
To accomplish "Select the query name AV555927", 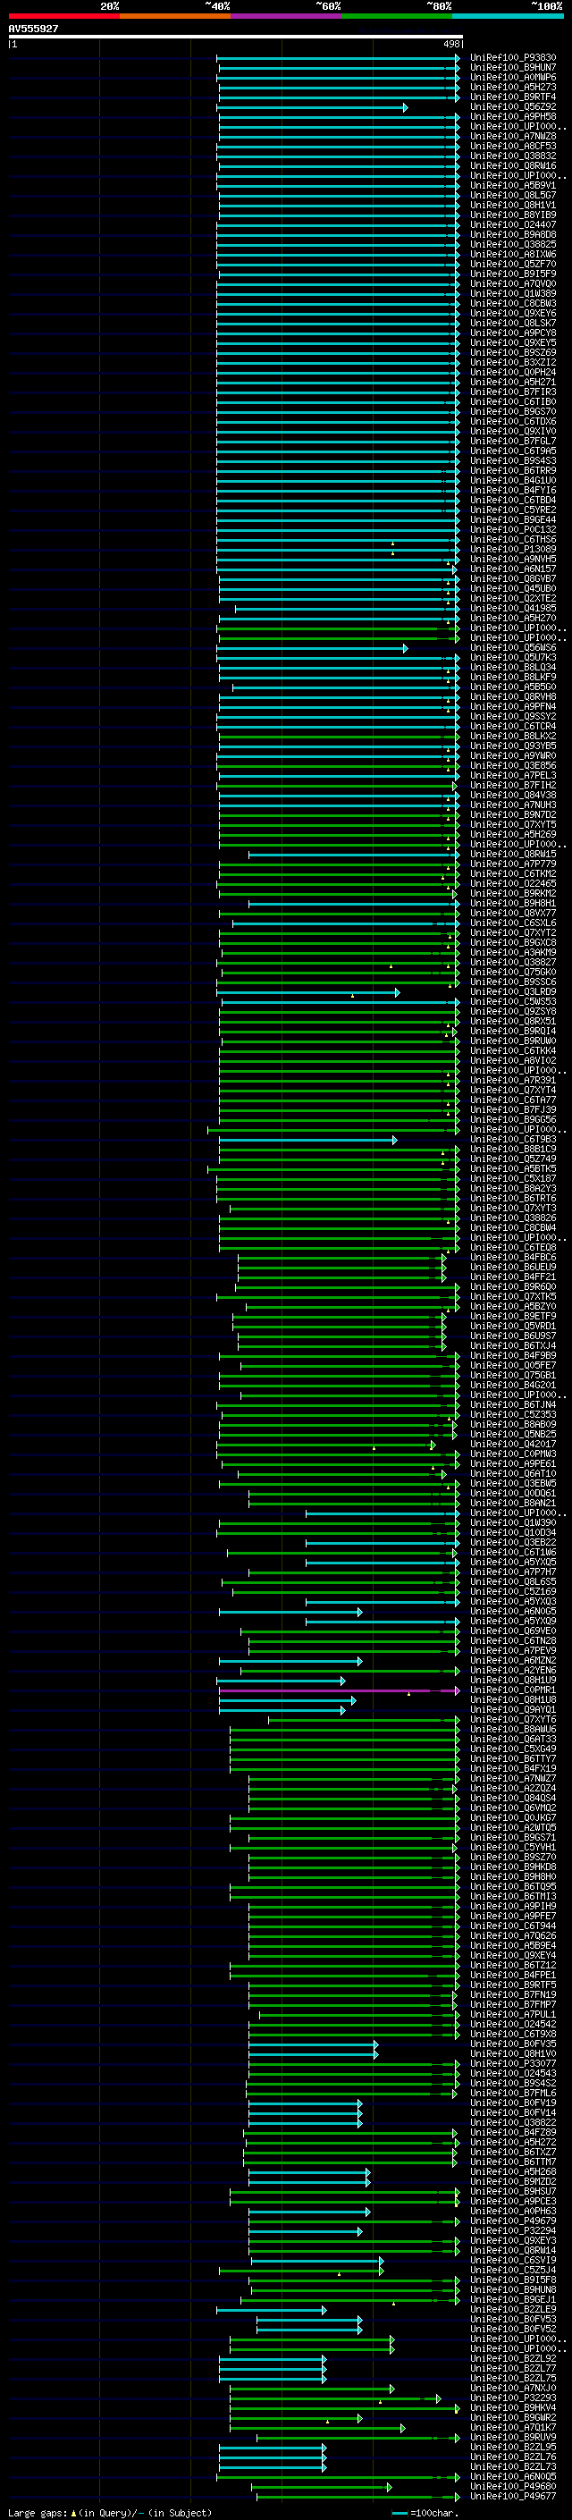I will point(33,29).
